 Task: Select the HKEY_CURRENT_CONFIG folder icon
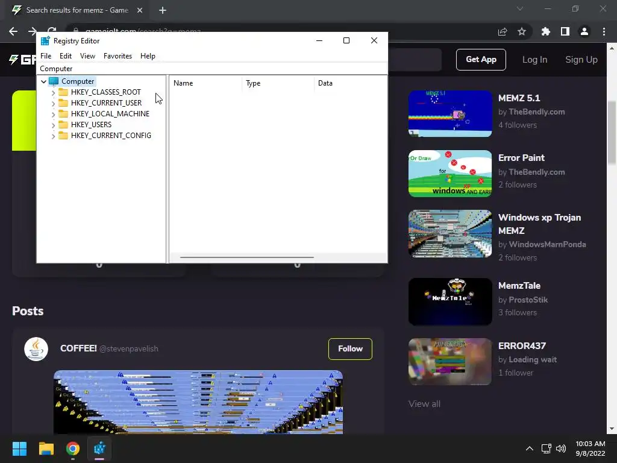coord(63,136)
